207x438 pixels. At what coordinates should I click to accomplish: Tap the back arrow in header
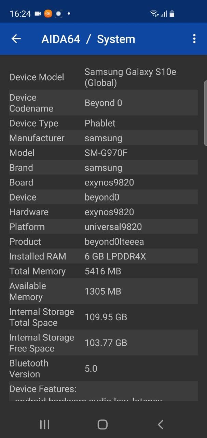click(16, 39)
